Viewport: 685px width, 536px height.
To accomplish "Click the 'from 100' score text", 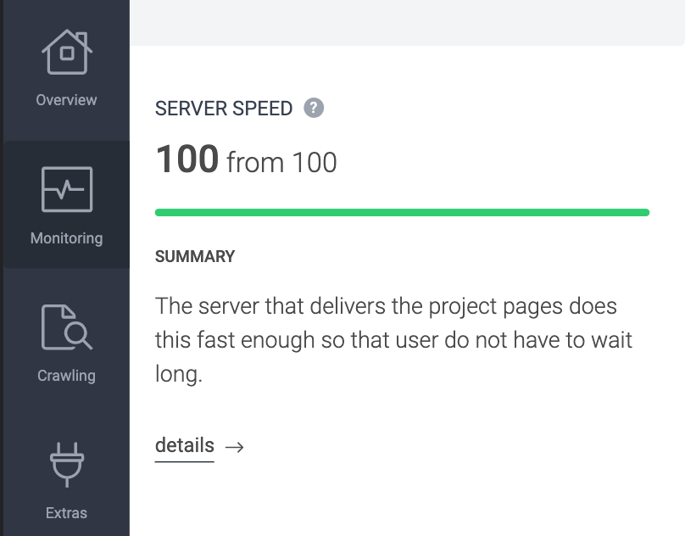I will [x=281, y=163].
